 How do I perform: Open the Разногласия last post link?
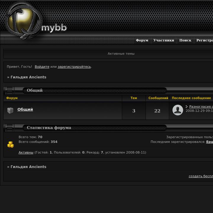(x=201, y=106)
